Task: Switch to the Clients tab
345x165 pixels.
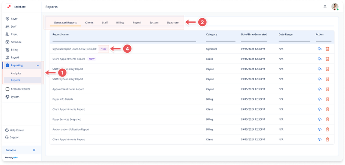Action: pyautogui.click(x=89, y=22)
